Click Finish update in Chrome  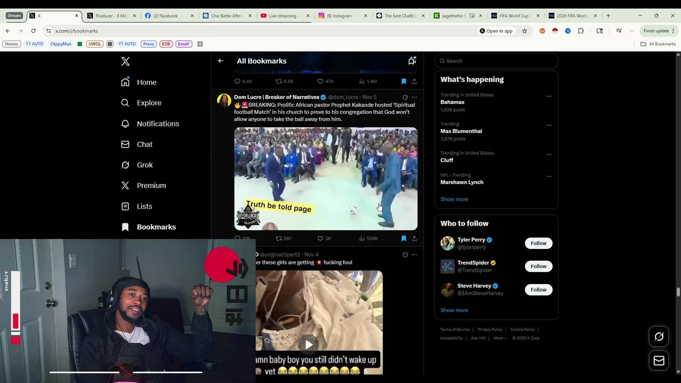pyautogui.click(x=659, y=31)
